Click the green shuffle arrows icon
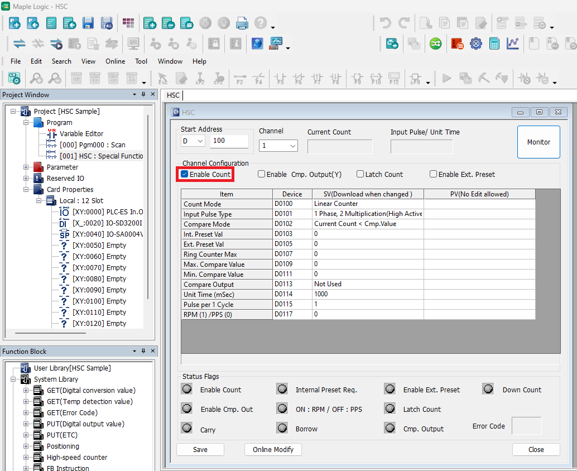 point(435,44)
